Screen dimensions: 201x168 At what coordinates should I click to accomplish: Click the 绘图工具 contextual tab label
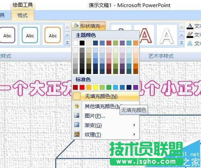(23, 5)
